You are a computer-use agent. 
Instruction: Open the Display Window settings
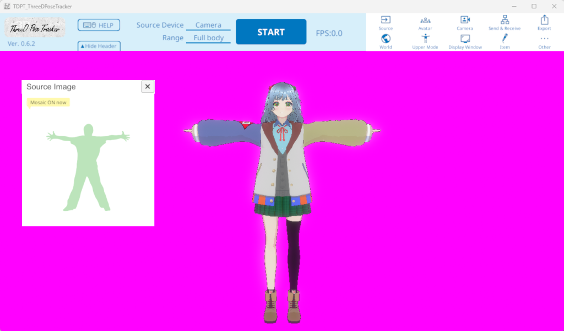click(x=465, y=42)
